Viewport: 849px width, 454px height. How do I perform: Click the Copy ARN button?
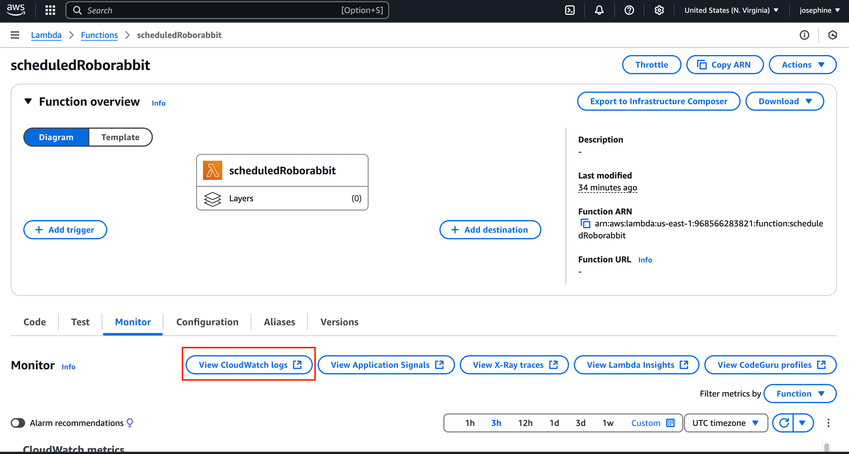725,64
